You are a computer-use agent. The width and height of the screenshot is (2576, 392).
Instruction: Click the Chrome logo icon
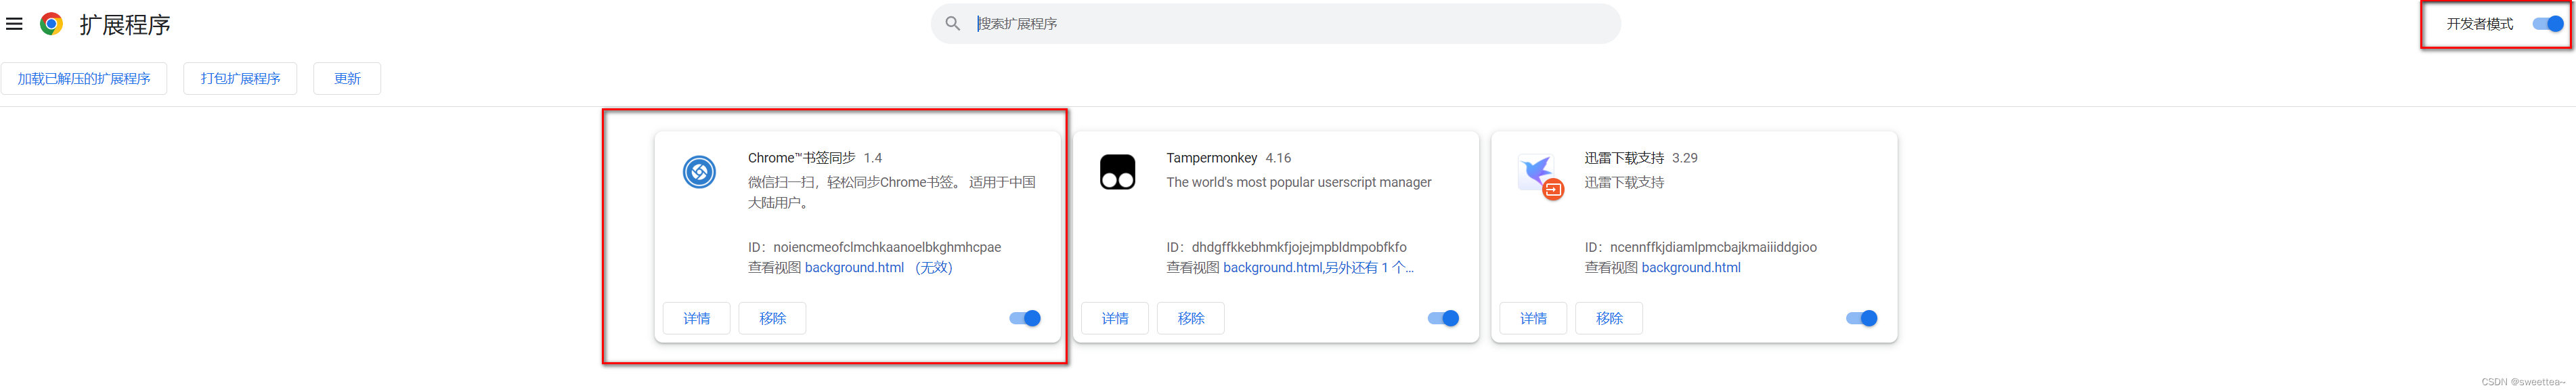coord(51,24)
